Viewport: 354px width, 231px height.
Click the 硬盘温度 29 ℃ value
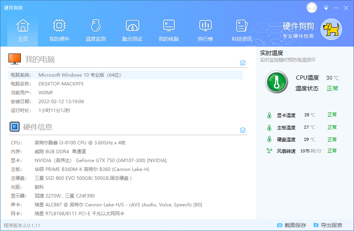[309, 139]
